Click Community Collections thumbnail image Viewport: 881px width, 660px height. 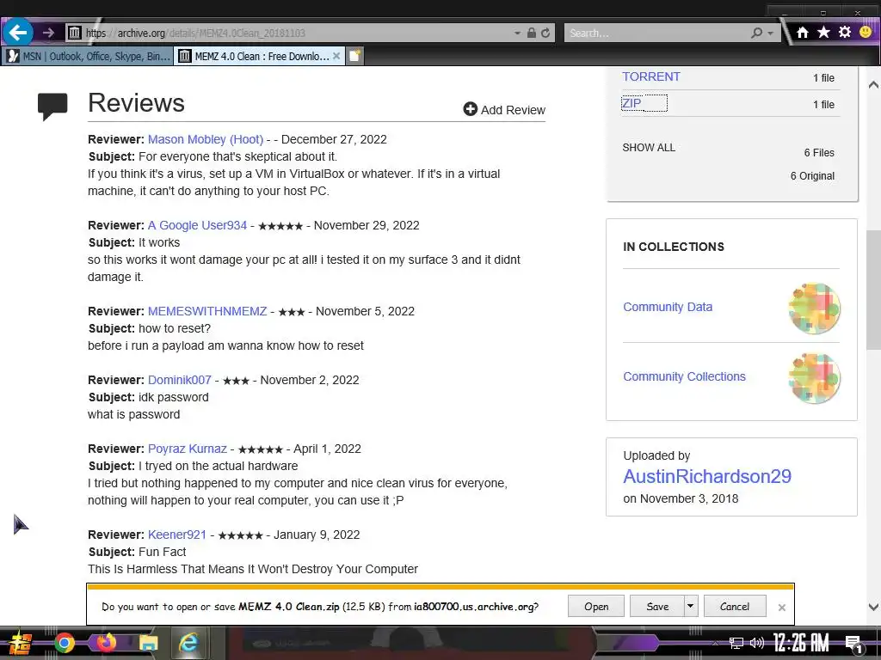click(x=814, y=378)
